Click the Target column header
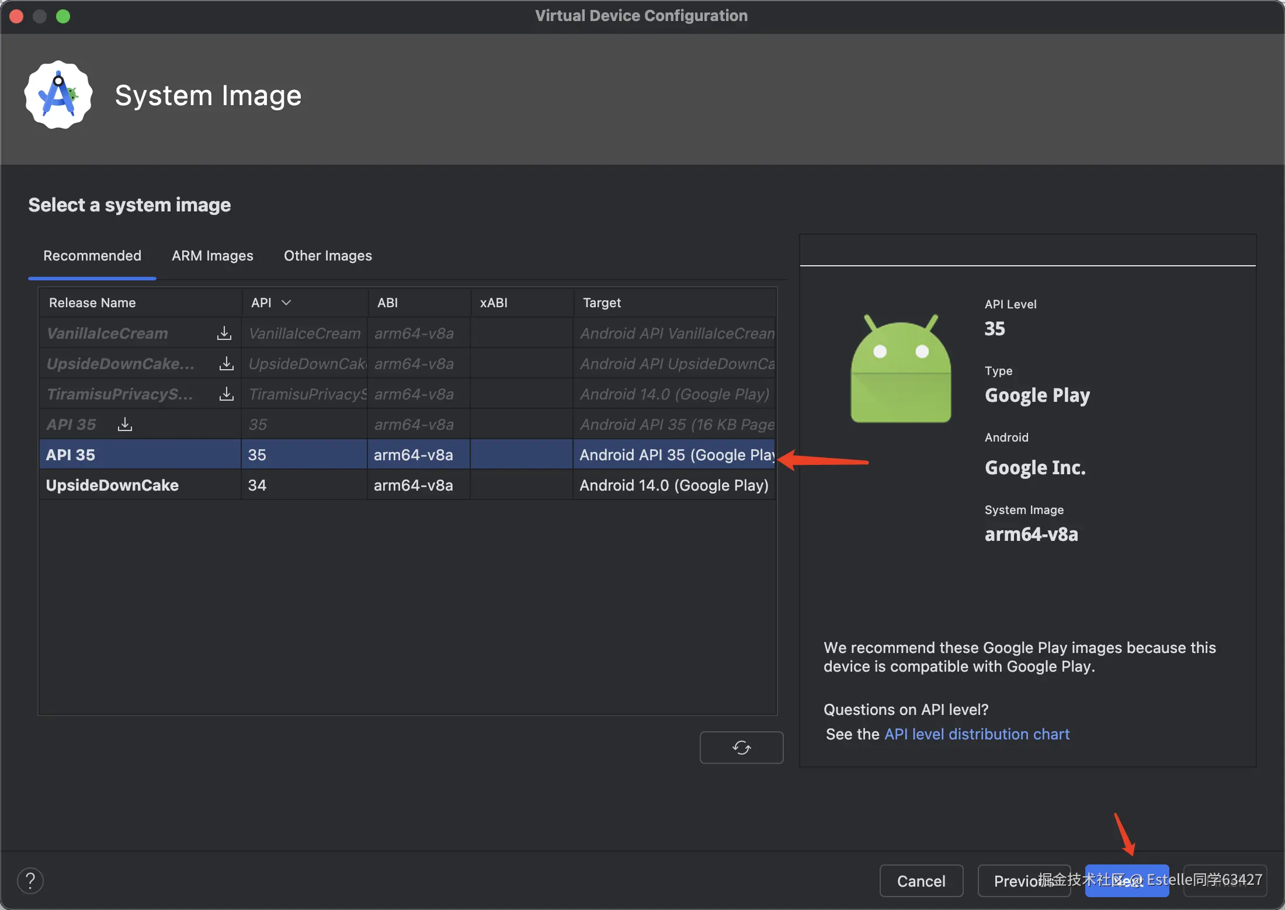 [602, 303]
